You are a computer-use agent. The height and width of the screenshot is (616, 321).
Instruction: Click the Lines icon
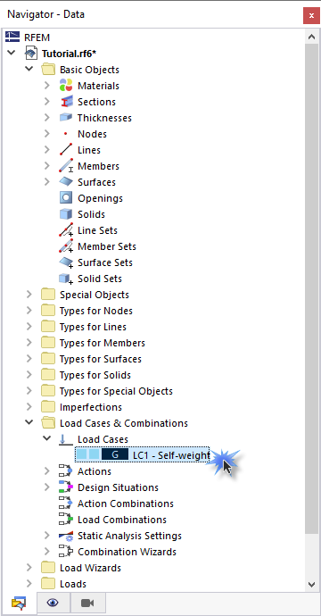pos(66,150)
